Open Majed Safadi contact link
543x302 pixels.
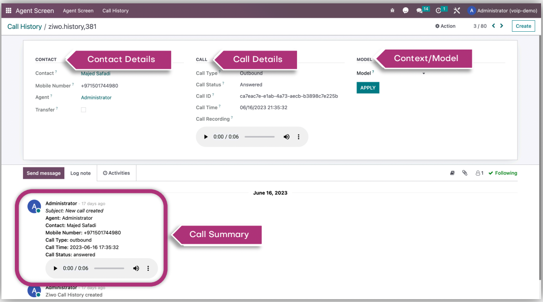pyautogui.click(x=96, y=74)
